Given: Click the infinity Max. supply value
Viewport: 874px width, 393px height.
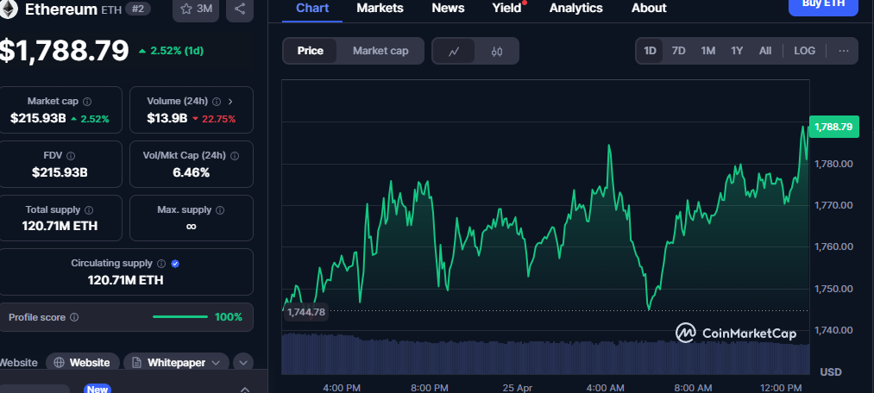Looking at the screenshot, I should [192, 226].
